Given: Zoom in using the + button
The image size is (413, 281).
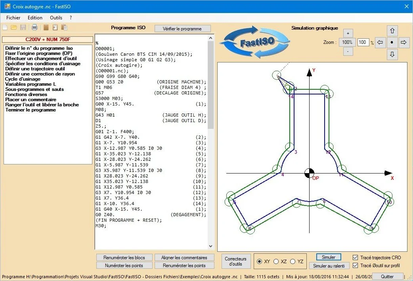Looking at the screenshot, I should pyautogui.click(x=348, y=33).
